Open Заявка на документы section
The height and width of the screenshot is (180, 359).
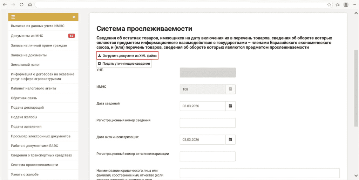(43, 55)
